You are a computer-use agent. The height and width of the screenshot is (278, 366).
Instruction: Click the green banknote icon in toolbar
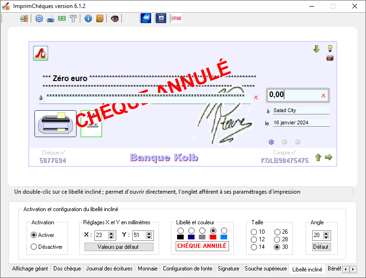pos(62,18)
